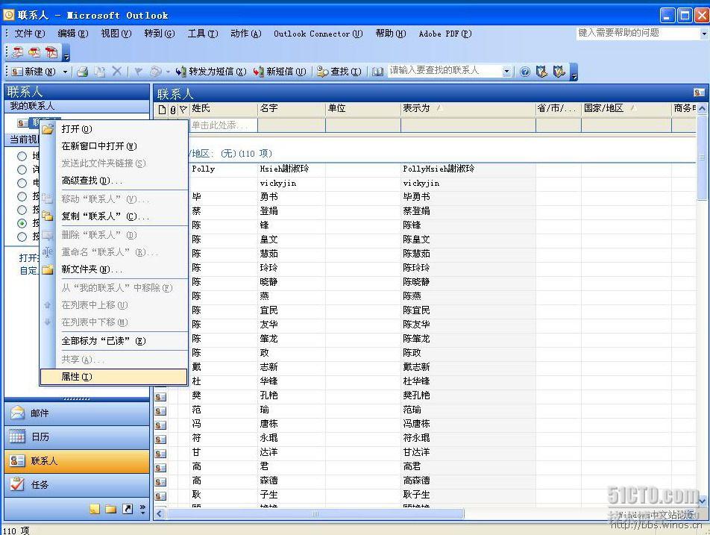Open the 视图 menu
The width and height of the screenshot is (710, 535).
(116, 34)
